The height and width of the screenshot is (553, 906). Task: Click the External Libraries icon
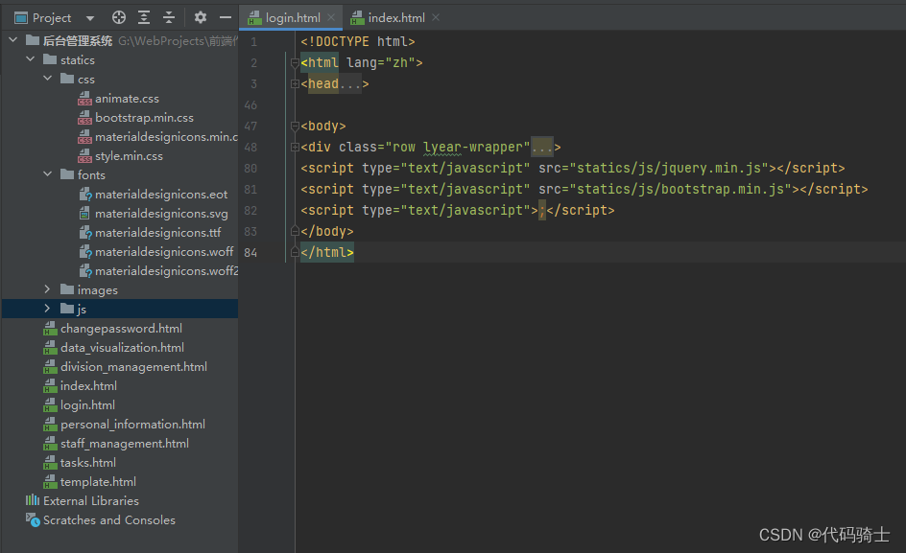(33, 500)
